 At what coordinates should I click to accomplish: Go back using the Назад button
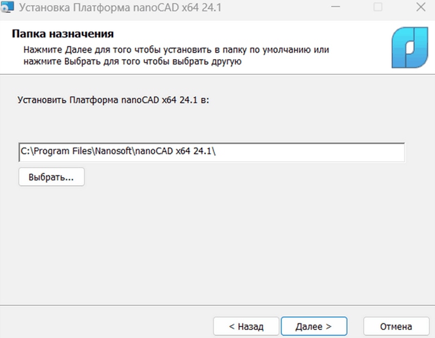point(246,326)
